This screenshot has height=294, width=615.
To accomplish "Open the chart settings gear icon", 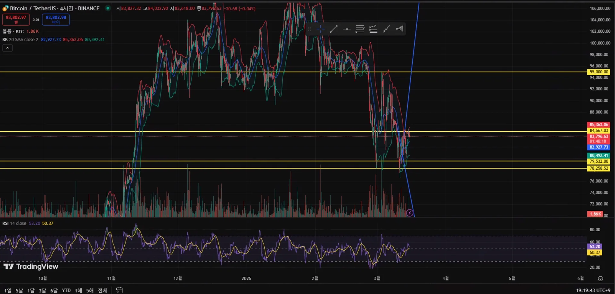I will (x=600, y=279).
